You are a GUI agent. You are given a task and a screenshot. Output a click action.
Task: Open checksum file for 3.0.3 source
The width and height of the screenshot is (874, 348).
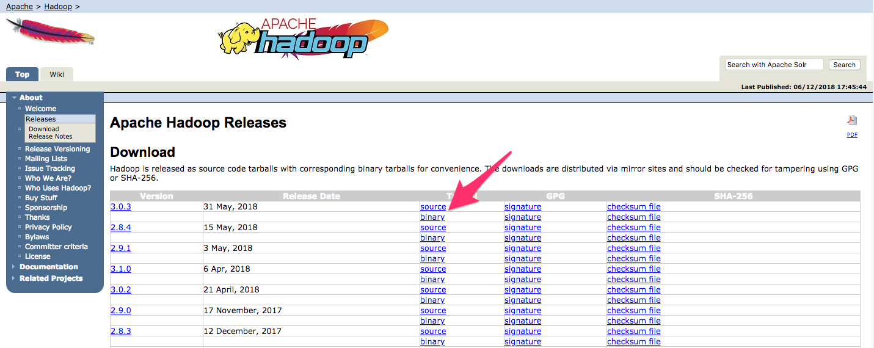tap(634, 206)
